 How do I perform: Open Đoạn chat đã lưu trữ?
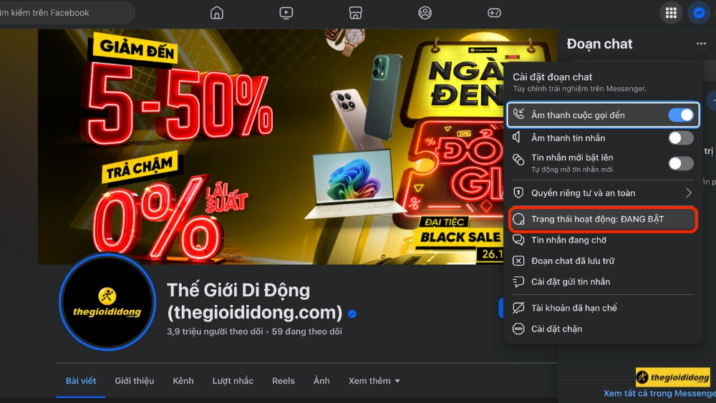tap(603, 261)
